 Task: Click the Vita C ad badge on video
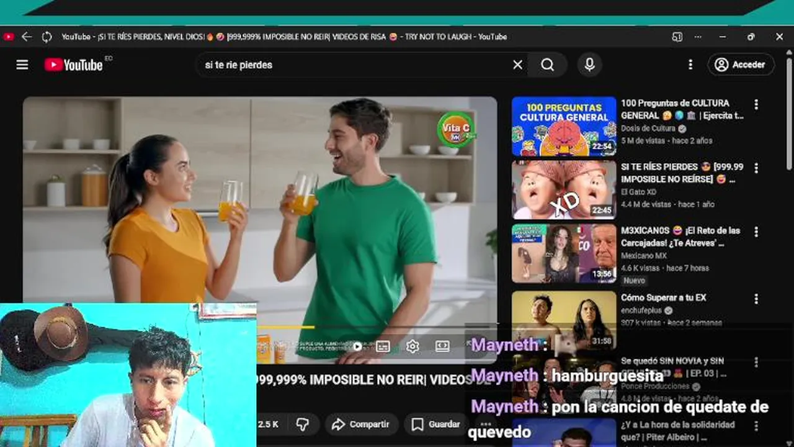coord(456,129)
